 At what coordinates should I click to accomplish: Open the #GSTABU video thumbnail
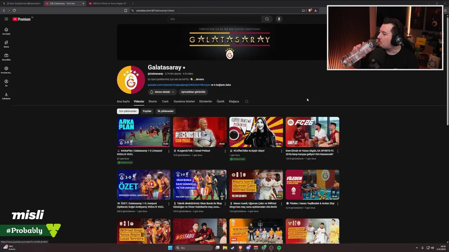tap(200, 231)
